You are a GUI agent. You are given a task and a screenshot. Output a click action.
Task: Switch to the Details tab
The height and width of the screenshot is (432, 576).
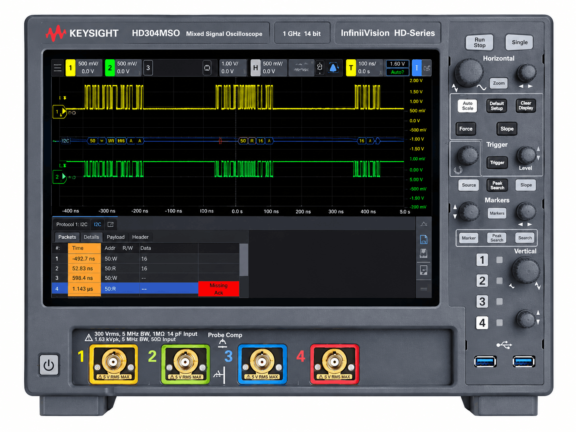tap(91, 237)
